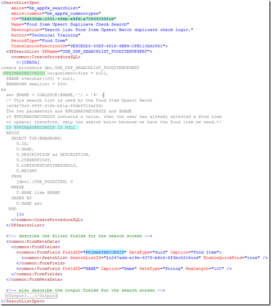Click the closing </common:CreateProcedureSQL> tag
The height and width of the screenshot is (306, 271).
[x=47, y=220]
